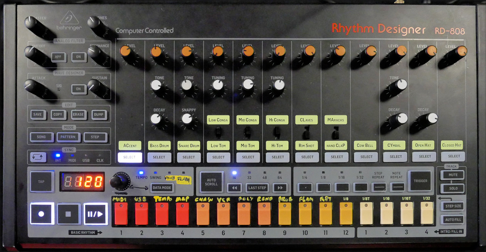Grab the Bass Drum Decay knob

tap(155, 119)
